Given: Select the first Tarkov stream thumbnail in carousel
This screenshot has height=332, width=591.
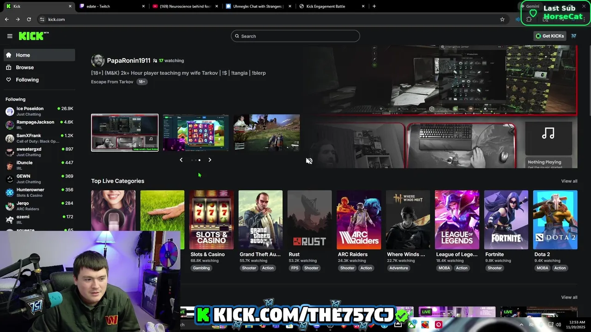Looking at the screenshot, I should [x=125, y=133].
